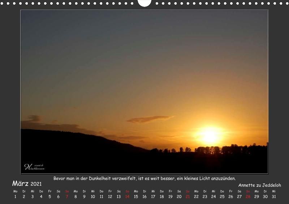289x204 pixels.
Task: Select calendar day 27
Action: (239, 197)
